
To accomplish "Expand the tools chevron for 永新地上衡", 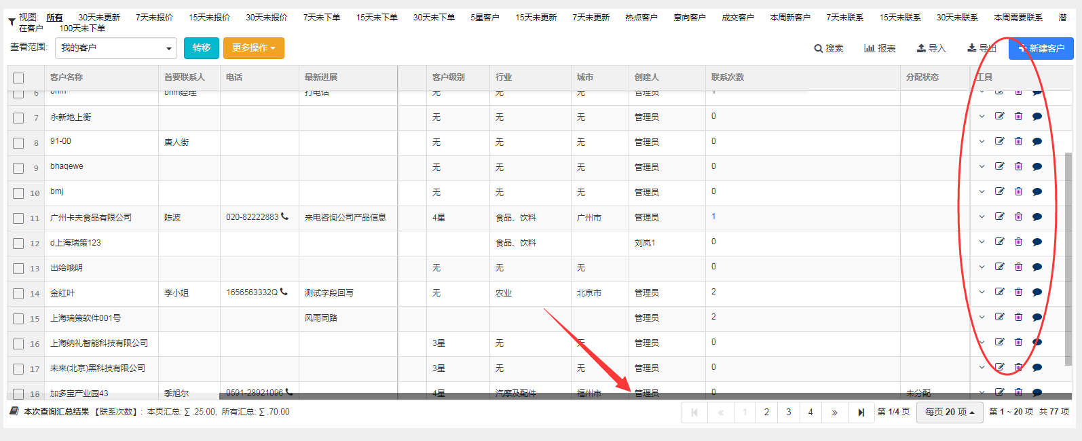I will pos(982,117).
